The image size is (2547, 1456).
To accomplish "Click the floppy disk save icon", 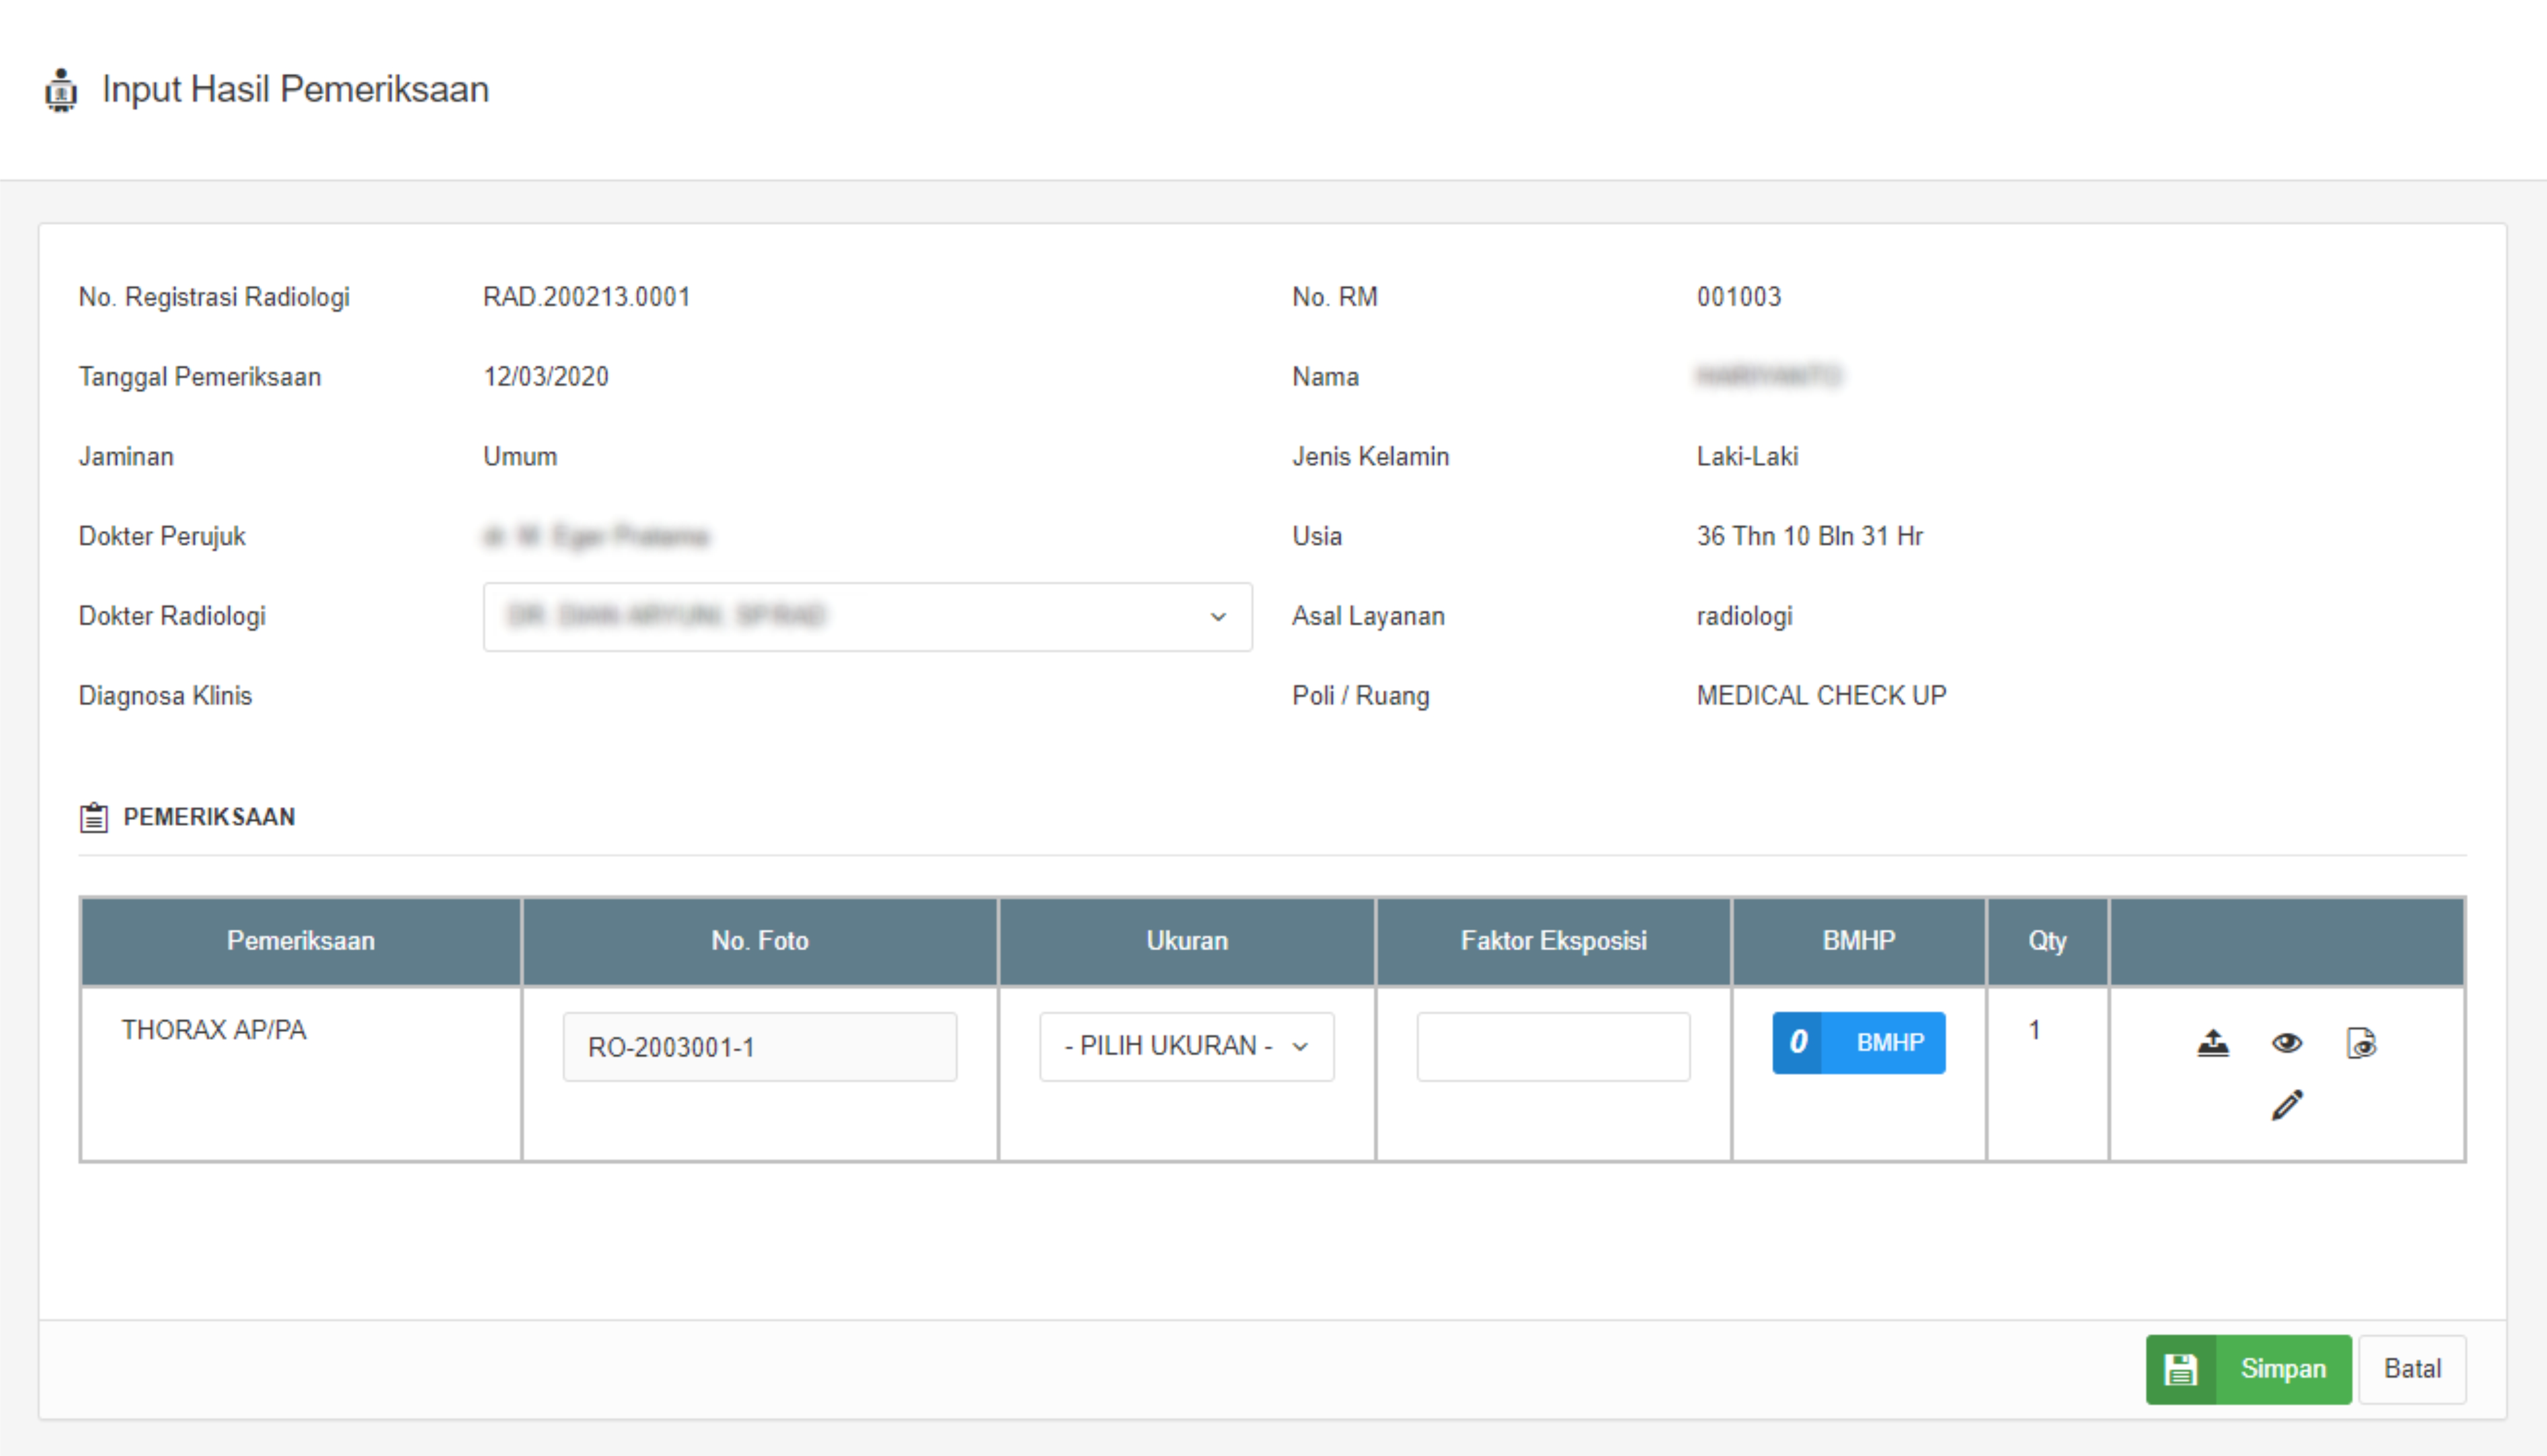I will click(2180, 1369).
